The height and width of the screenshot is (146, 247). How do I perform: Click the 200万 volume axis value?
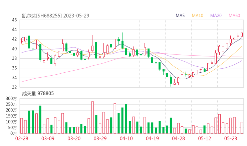(x=11, y=110)
